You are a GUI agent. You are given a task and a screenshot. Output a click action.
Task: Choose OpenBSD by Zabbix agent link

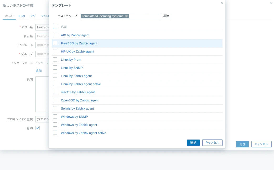point(80,100)
